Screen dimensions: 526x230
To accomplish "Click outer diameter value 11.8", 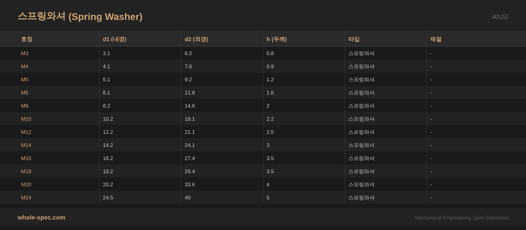I will [190, 93].
